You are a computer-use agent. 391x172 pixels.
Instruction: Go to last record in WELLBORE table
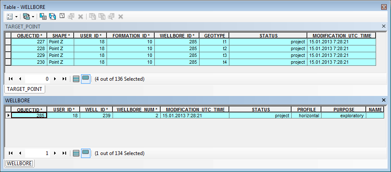(64, 153)
